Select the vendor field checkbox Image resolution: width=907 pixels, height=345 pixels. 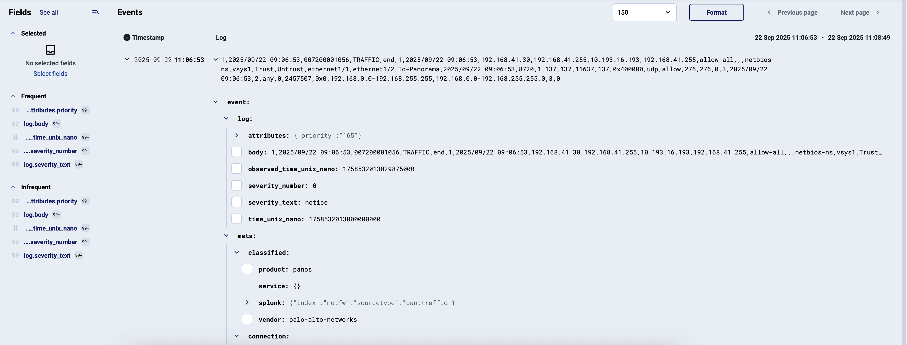click(247, 319)
